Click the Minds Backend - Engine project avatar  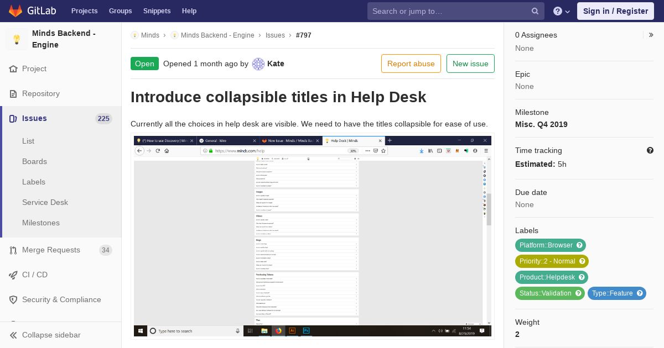point(17,39)
